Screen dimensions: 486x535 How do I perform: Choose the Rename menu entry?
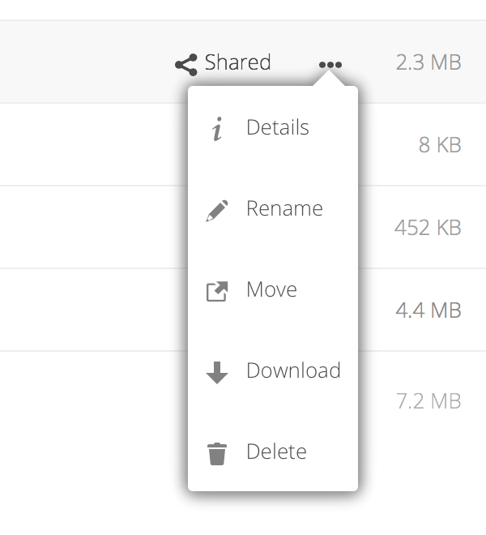284,209
